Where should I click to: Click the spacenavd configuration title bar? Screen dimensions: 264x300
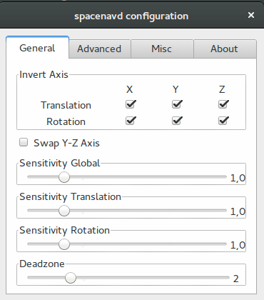pos(131,16)
